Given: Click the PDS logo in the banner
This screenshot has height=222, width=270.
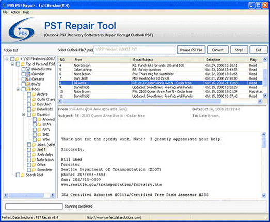Looking at the screenshot, I should point(22,29).
